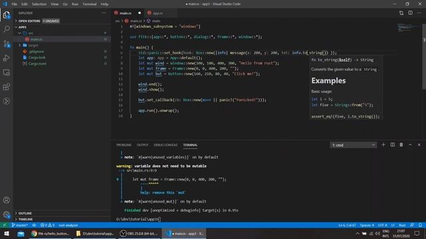Open the File menu
This screenshot has height=239, width=426.
tap(15, 4)
